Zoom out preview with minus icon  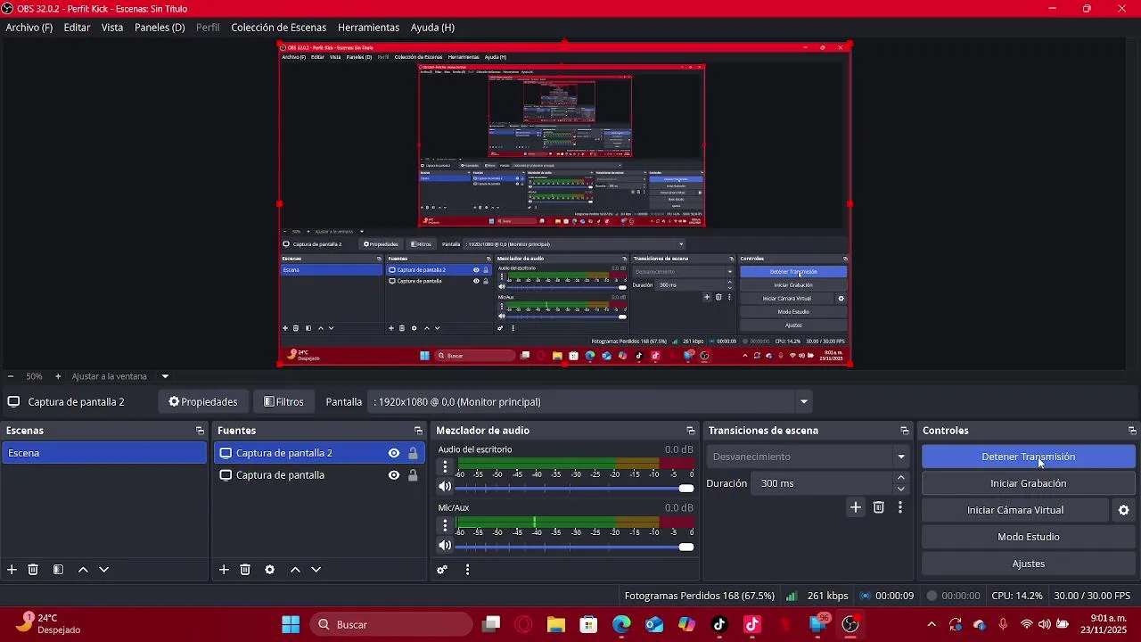(x=10, y=376)
